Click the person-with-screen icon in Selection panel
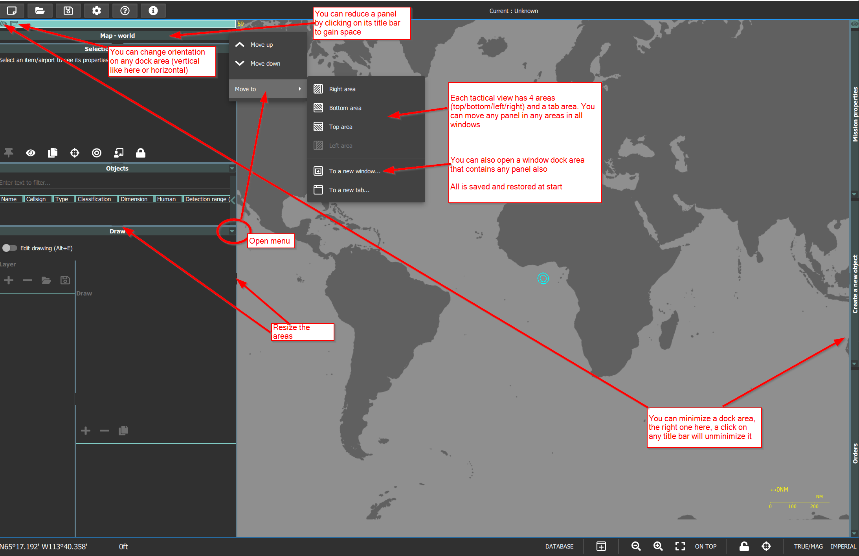This screenshot has height=556, width=859. pyautogui.click(x=119, y=153)
